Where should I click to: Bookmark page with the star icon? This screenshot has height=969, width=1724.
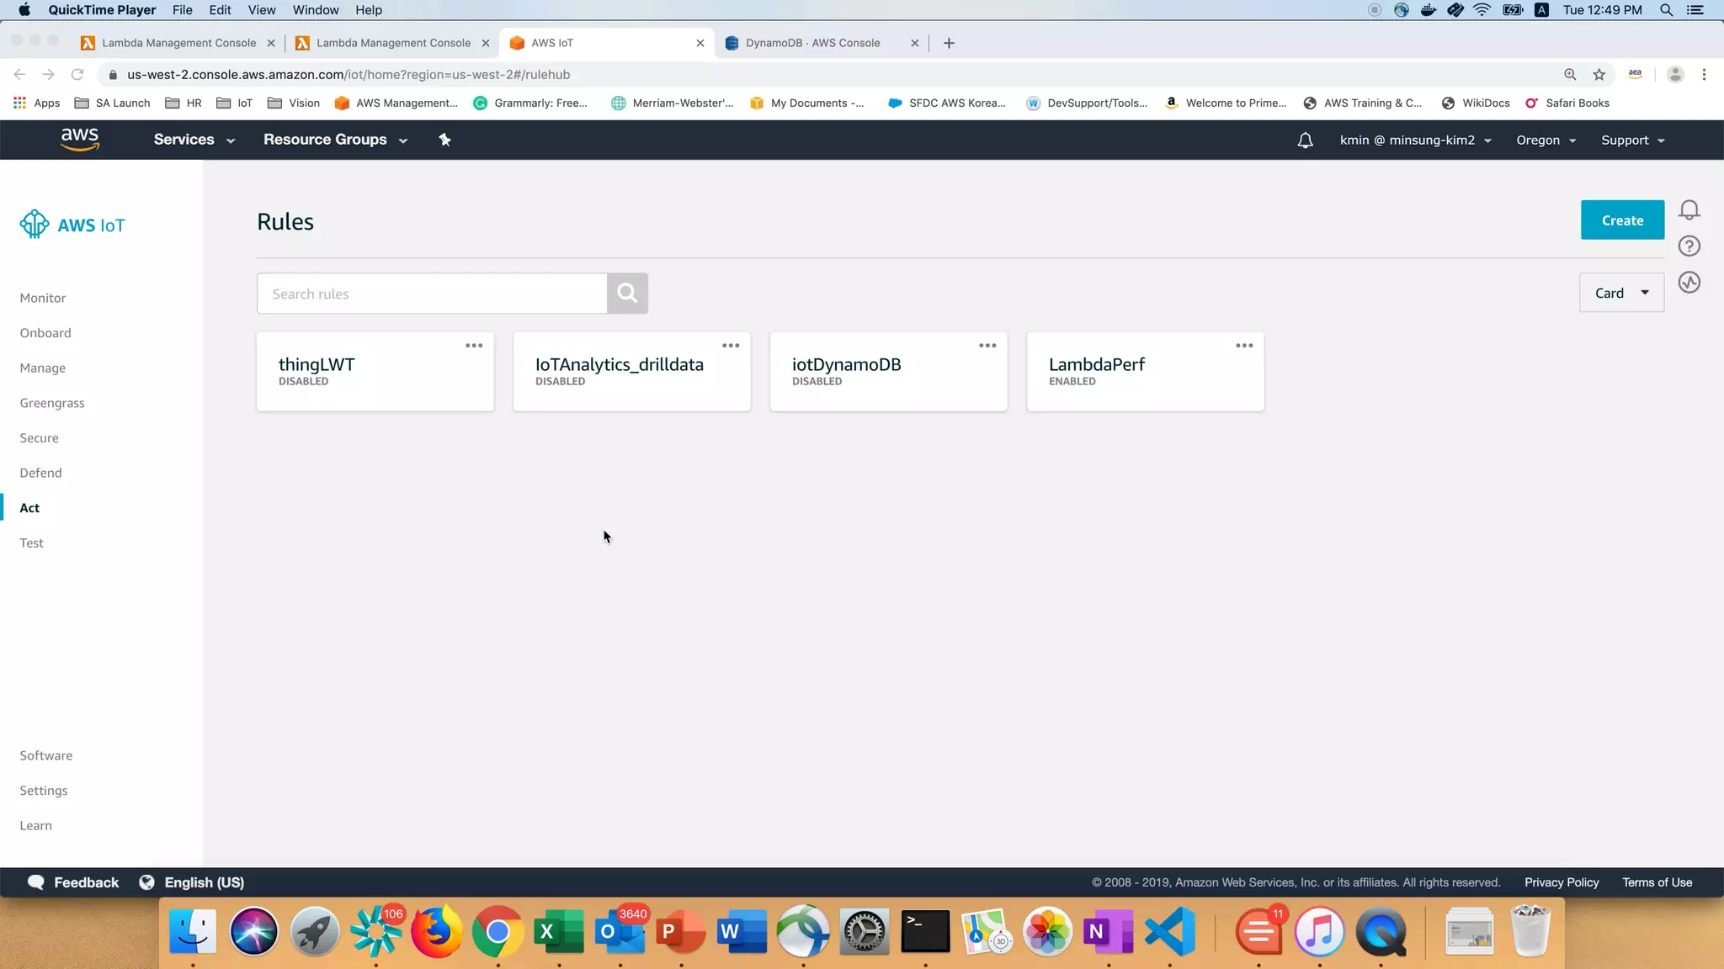[x=1599, y=75]
